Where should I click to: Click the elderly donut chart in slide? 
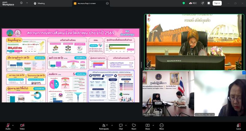[38, 95]
